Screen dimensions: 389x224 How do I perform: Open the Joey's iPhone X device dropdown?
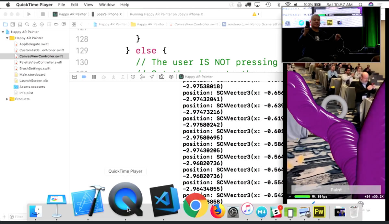point(107,14)
